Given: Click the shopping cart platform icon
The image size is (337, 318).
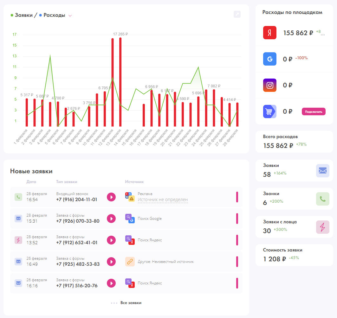Looking at the screenshot, I should pyautogui.click(x=270, y=111).
